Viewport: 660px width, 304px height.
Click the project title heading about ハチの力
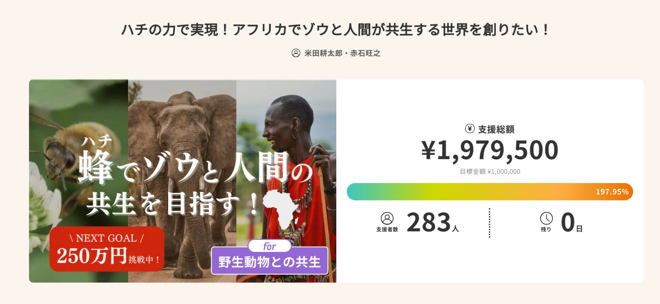pyautogui.click(x=335, y=30)
